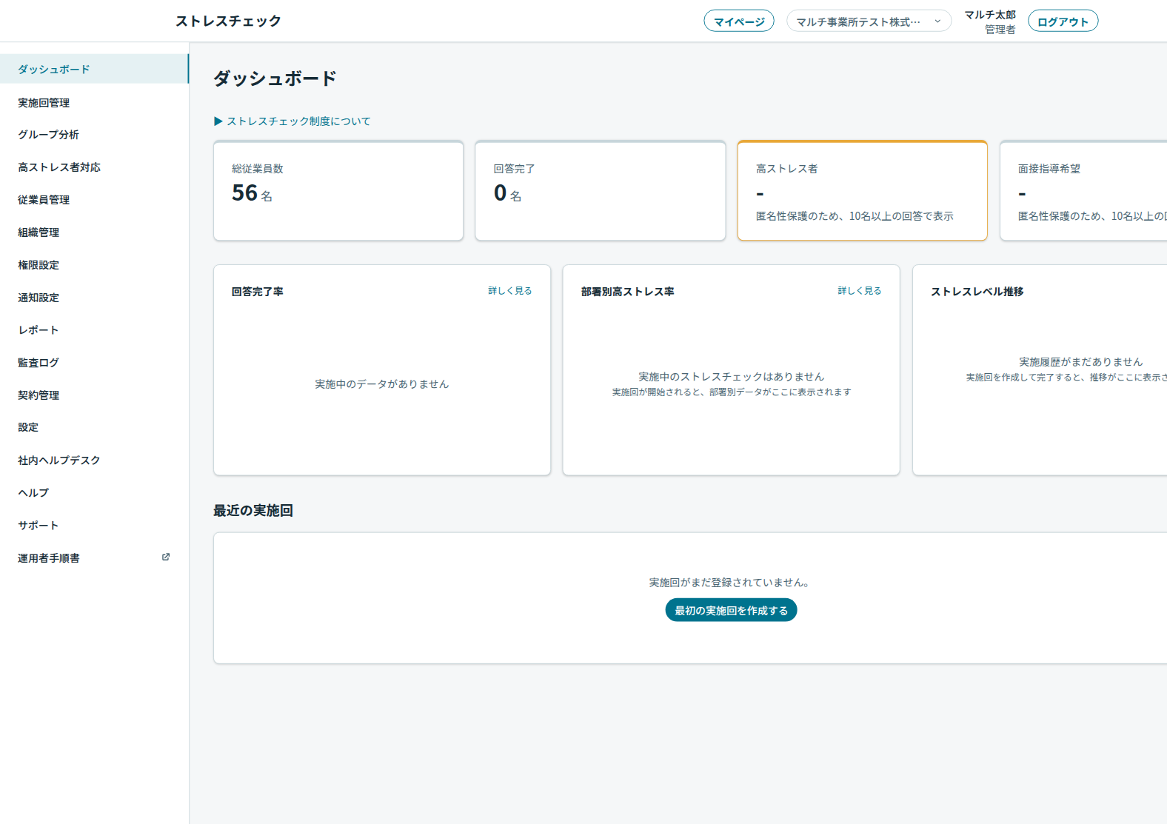Click text 実施回がまだ登録されていません。
This screenshot has width=1167, height=824.
(732, 583)
